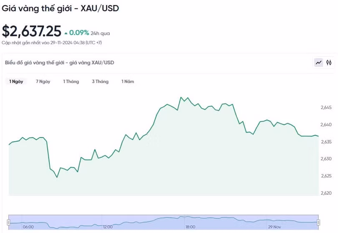Click the green up-arrow beside 0.09%
This screenshot has height=233, width=338.
[x=66, y=33]
